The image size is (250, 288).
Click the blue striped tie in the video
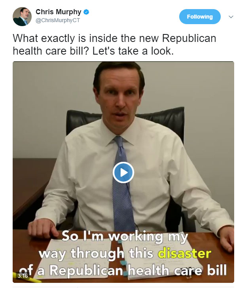(x=122, y=184)
